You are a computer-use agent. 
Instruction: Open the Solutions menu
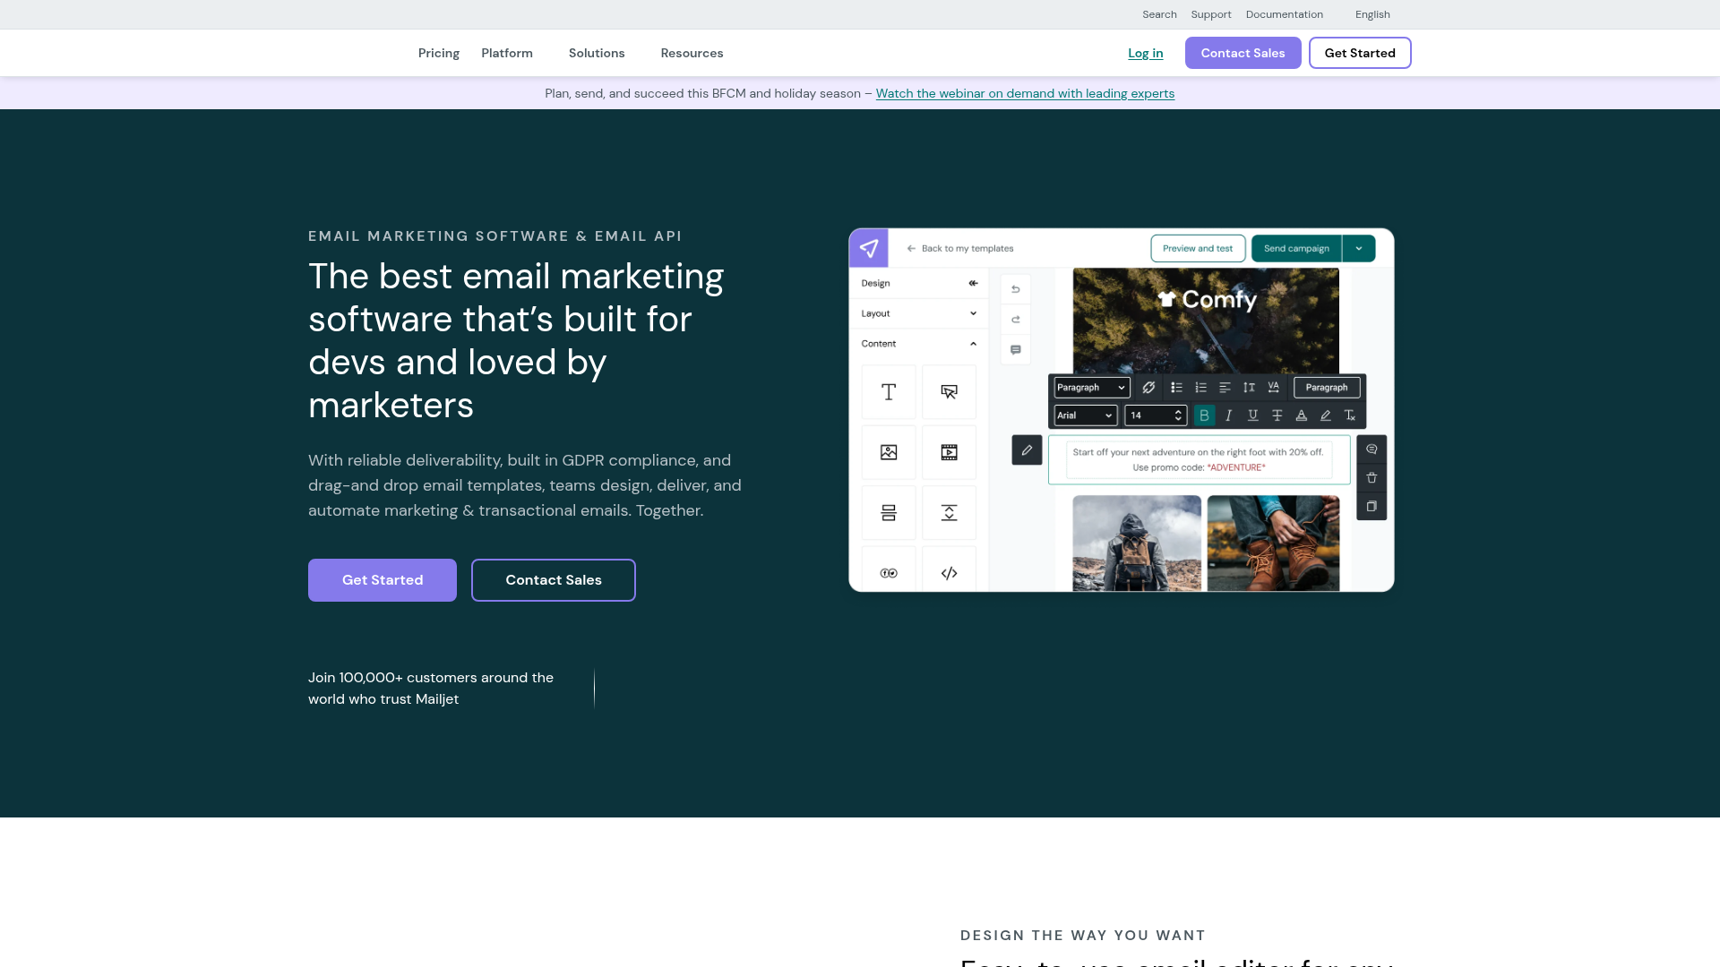click(597, 53)
